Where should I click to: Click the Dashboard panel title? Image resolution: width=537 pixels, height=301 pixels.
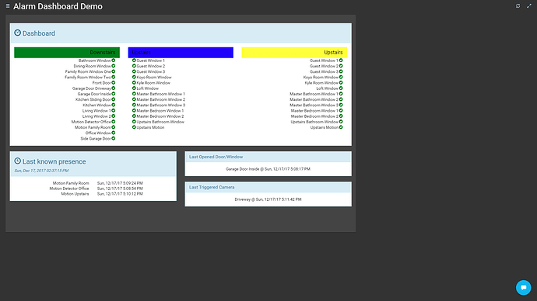click(x=39, y=33)
